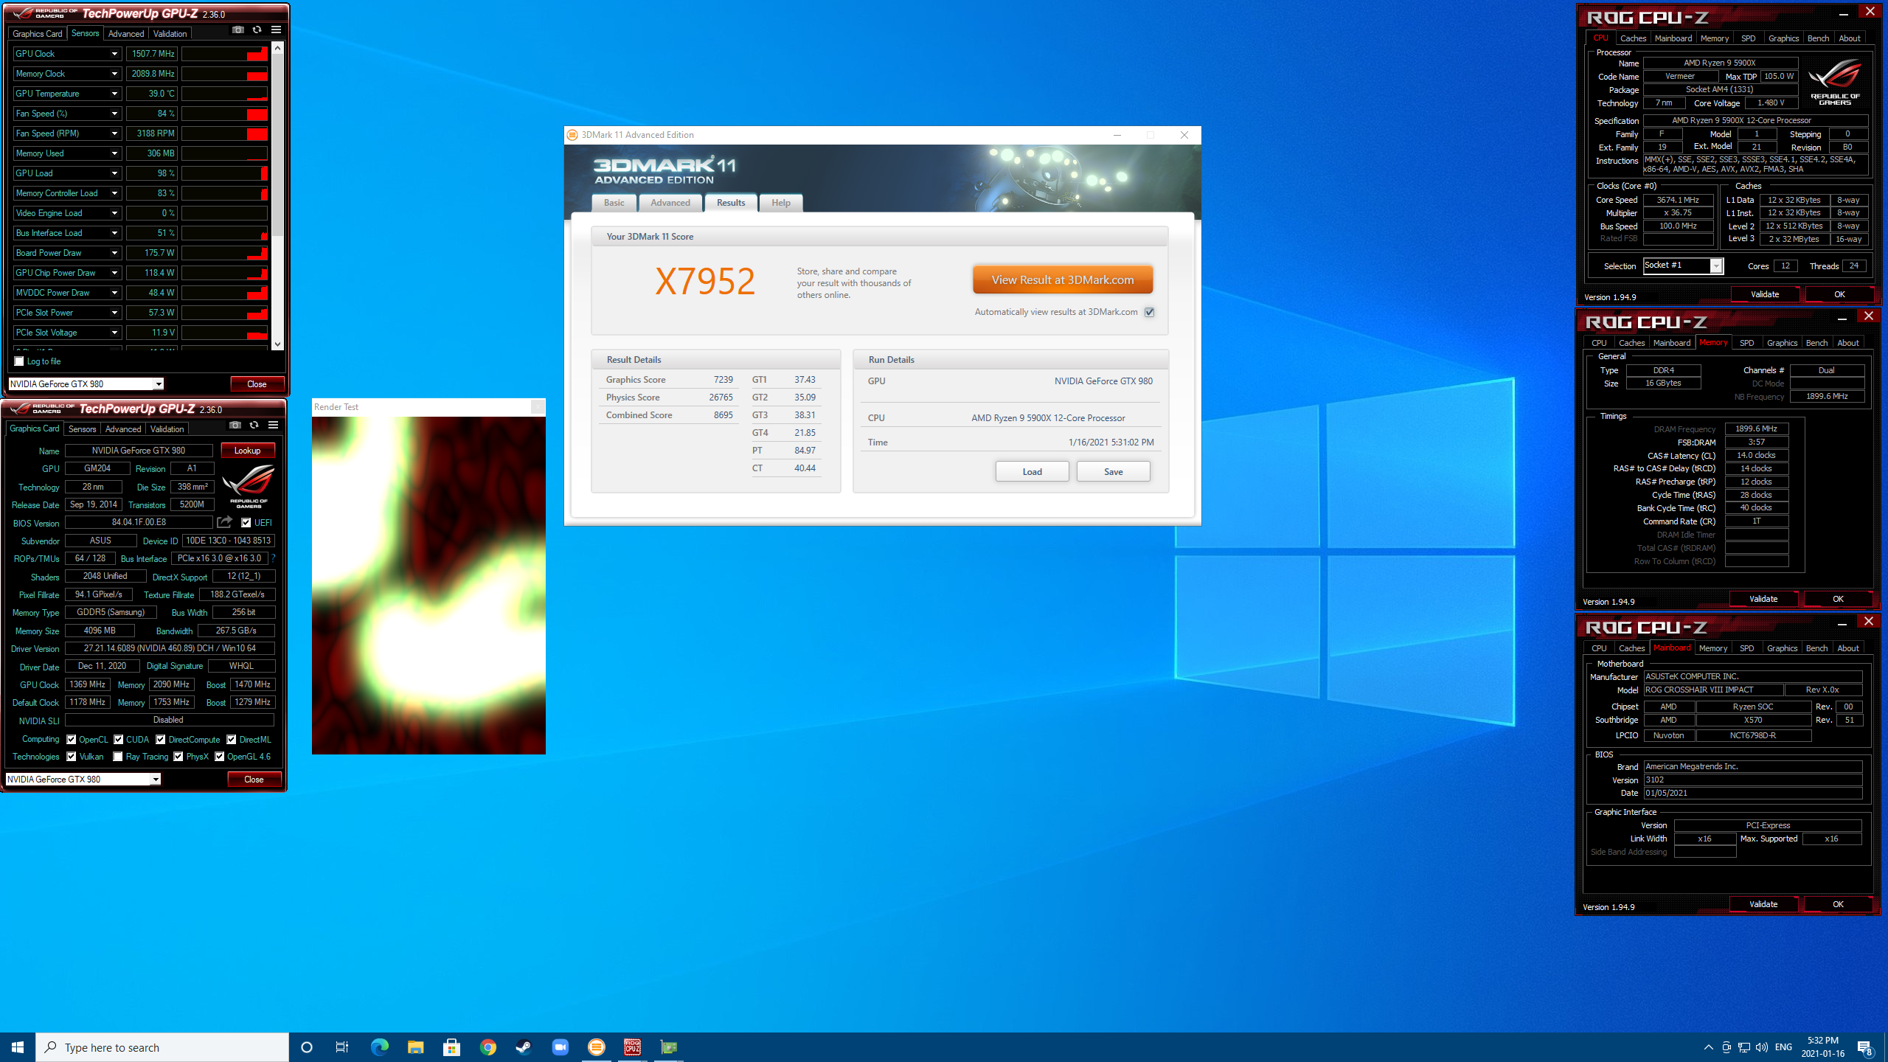This screenshot has height=1062, width=1888.
Task: Click GPU Clock sensor graph bar
Action: click(224, 54)
